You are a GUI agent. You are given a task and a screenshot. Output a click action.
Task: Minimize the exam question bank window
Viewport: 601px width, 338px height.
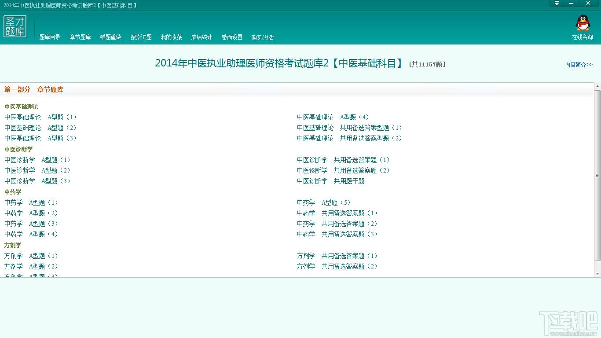click(572, 4)
